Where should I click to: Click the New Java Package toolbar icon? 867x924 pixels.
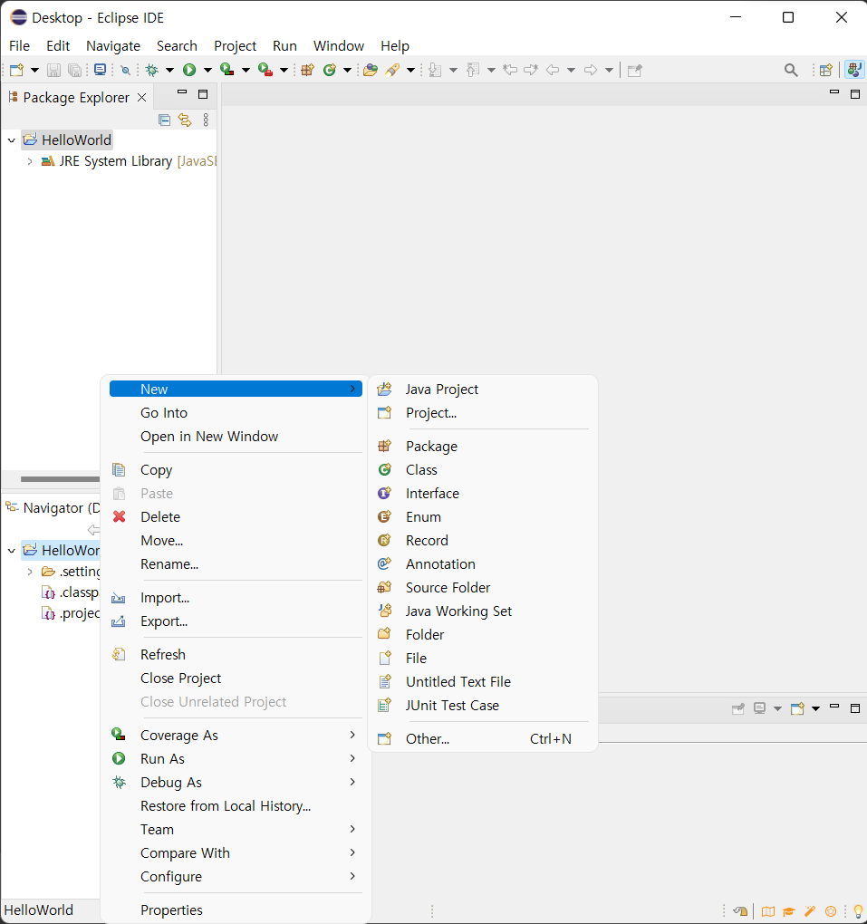coord(308,70)
